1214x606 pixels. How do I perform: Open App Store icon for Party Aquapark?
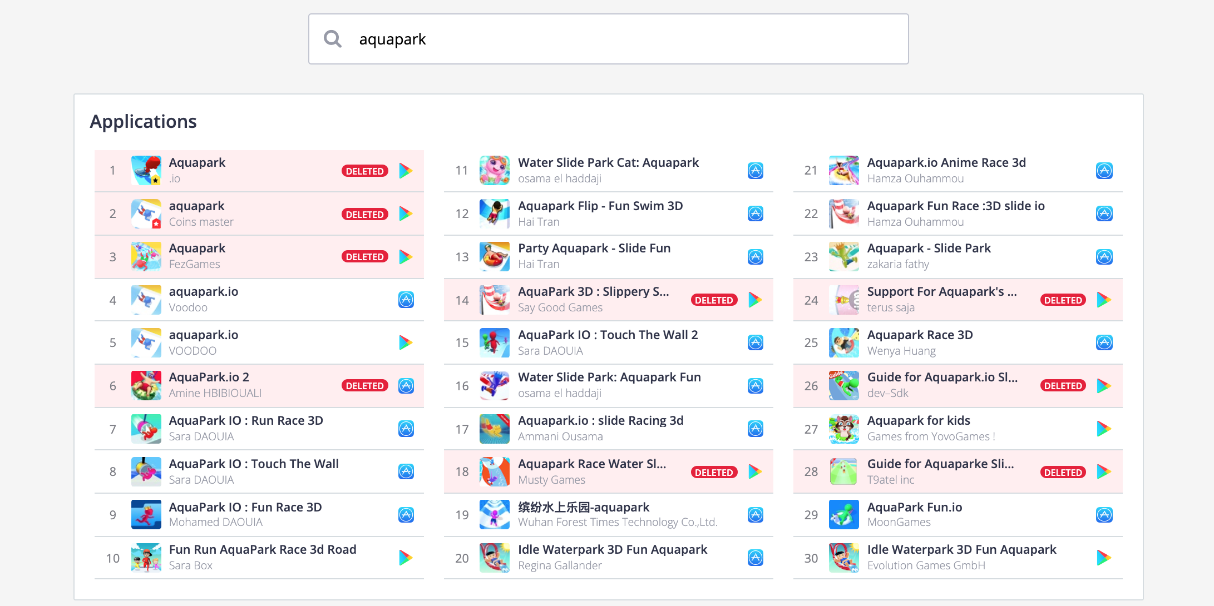(x=756, y=256)
